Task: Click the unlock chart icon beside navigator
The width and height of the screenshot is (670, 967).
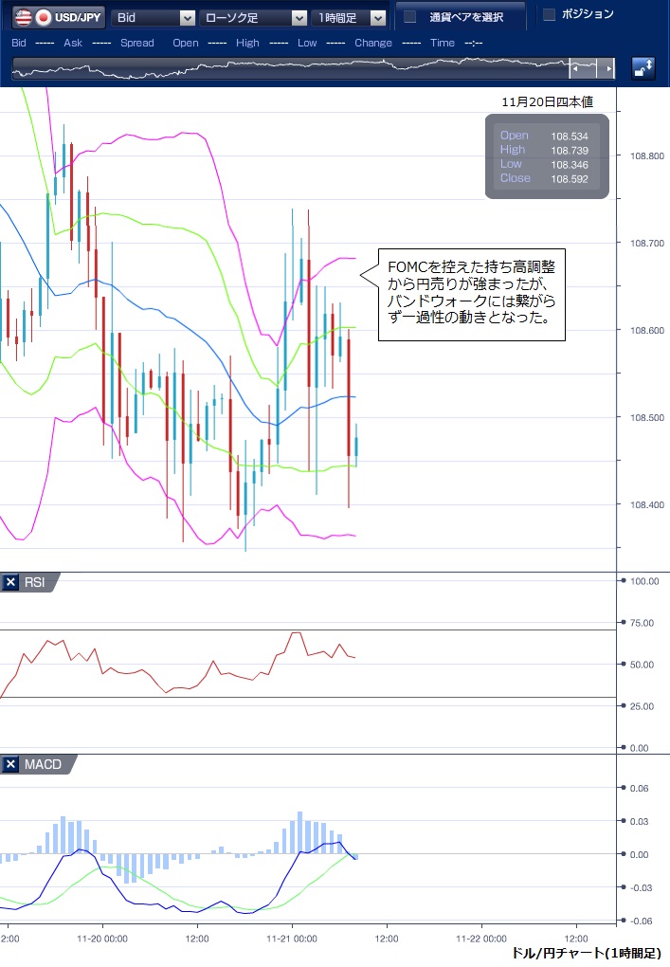Action: point(643,68)
